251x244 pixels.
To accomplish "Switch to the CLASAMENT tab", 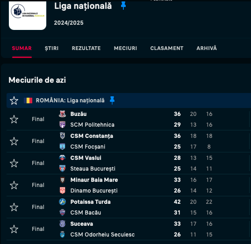I will 167,48.
